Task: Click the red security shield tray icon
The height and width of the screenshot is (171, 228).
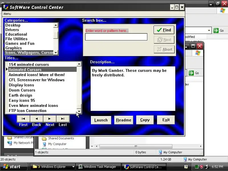Action: (201, 167)
